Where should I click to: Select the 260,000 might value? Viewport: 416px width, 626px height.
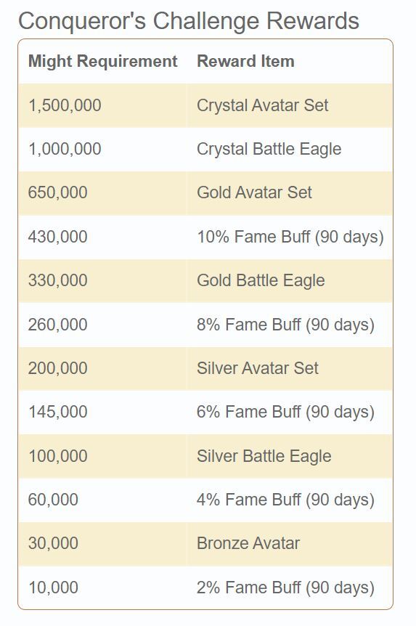57,325
